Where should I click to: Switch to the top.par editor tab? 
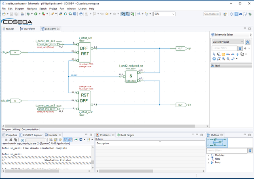point(8,29)
